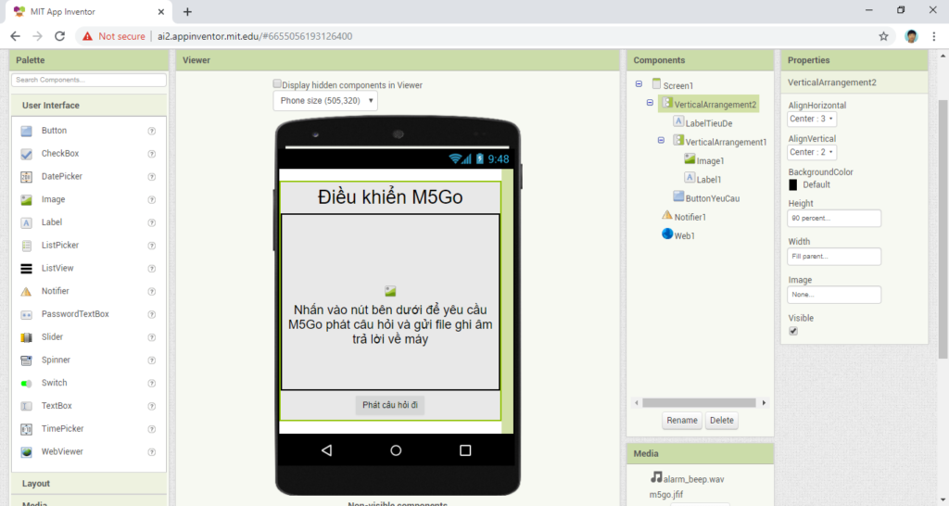This screenshot has height=506, width=949.
Task: Select the CheckBox component in Palette
Action: (x=59, y=154)
